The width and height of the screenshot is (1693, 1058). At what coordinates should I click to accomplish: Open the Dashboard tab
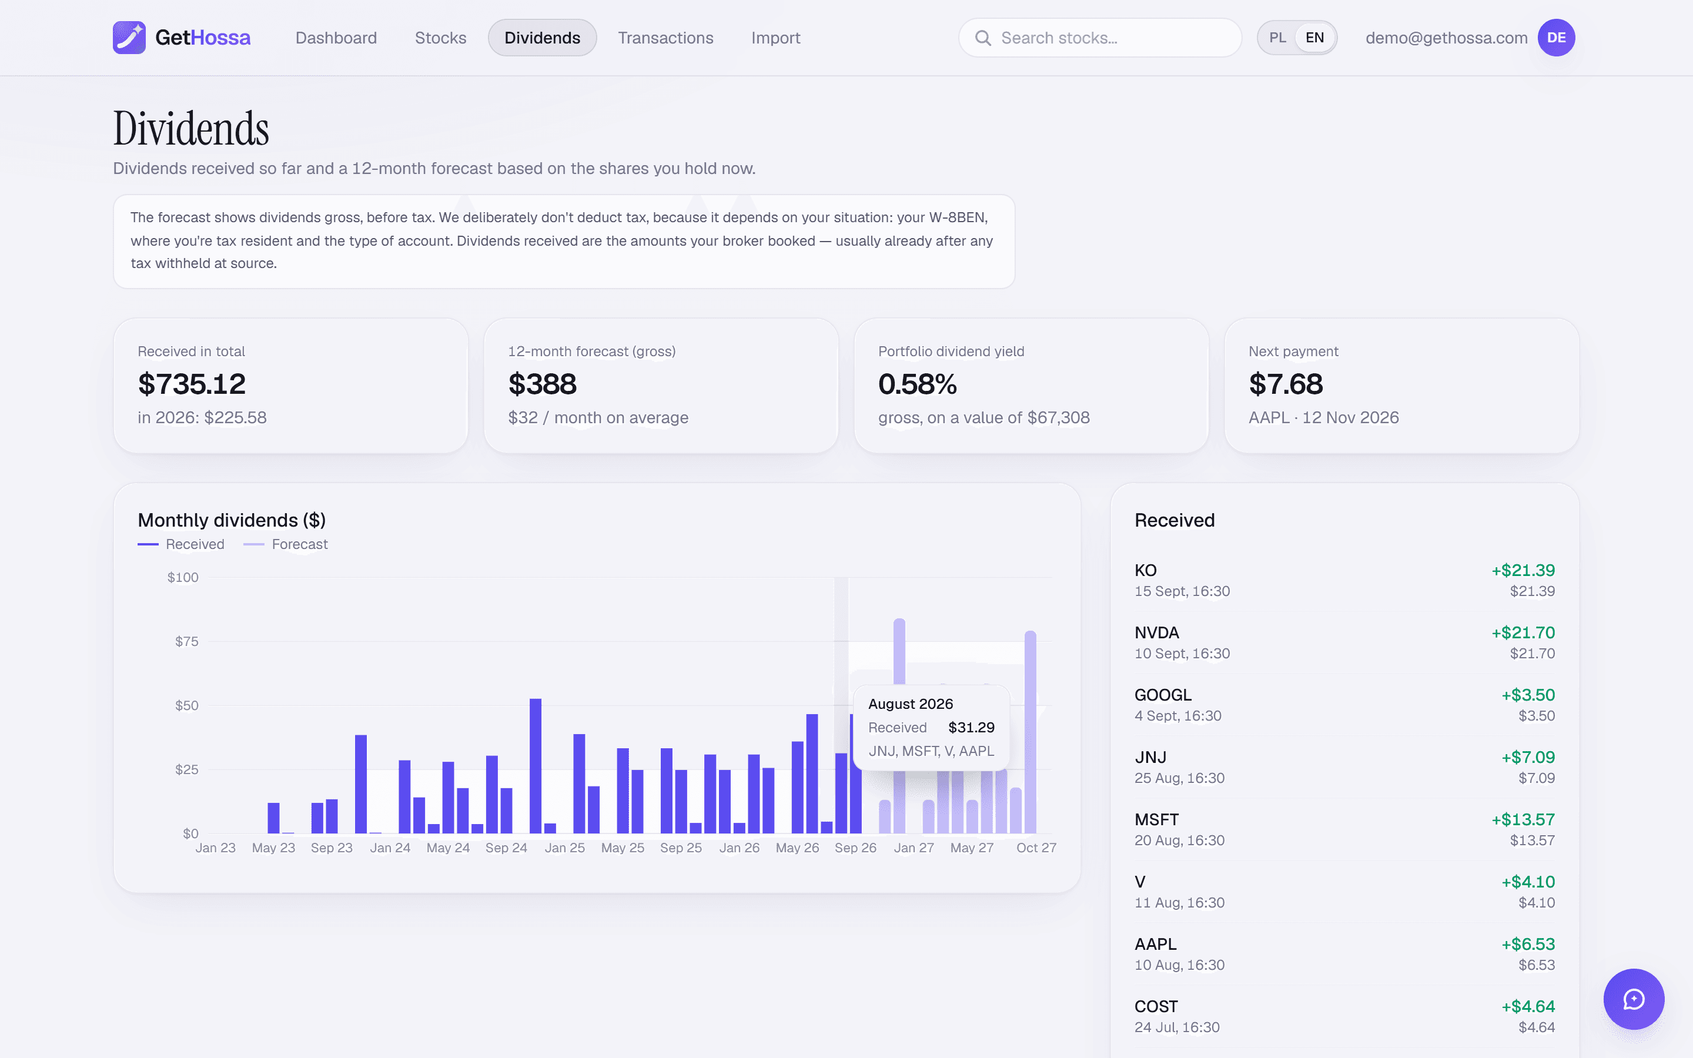[336, 38]
